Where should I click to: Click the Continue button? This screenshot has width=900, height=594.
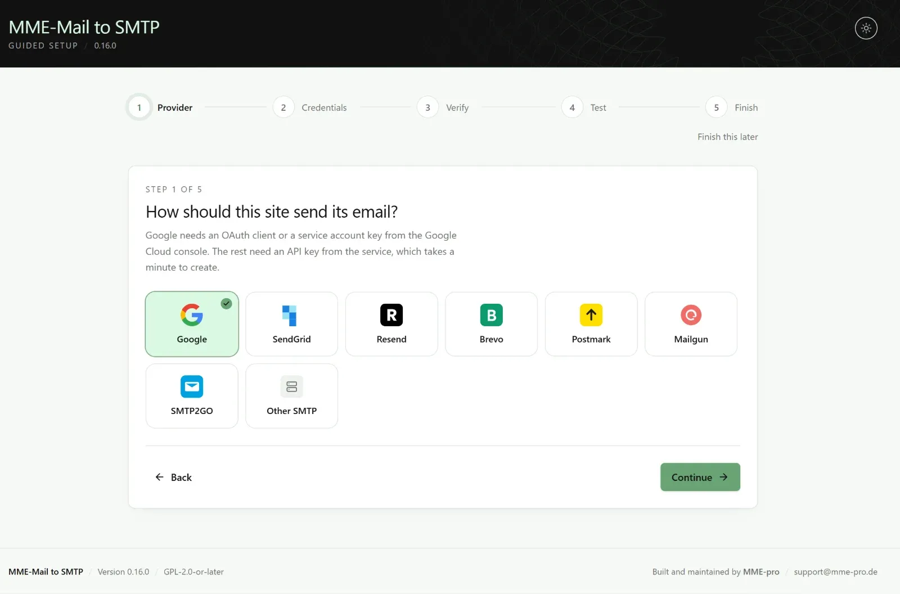[700, 477]
